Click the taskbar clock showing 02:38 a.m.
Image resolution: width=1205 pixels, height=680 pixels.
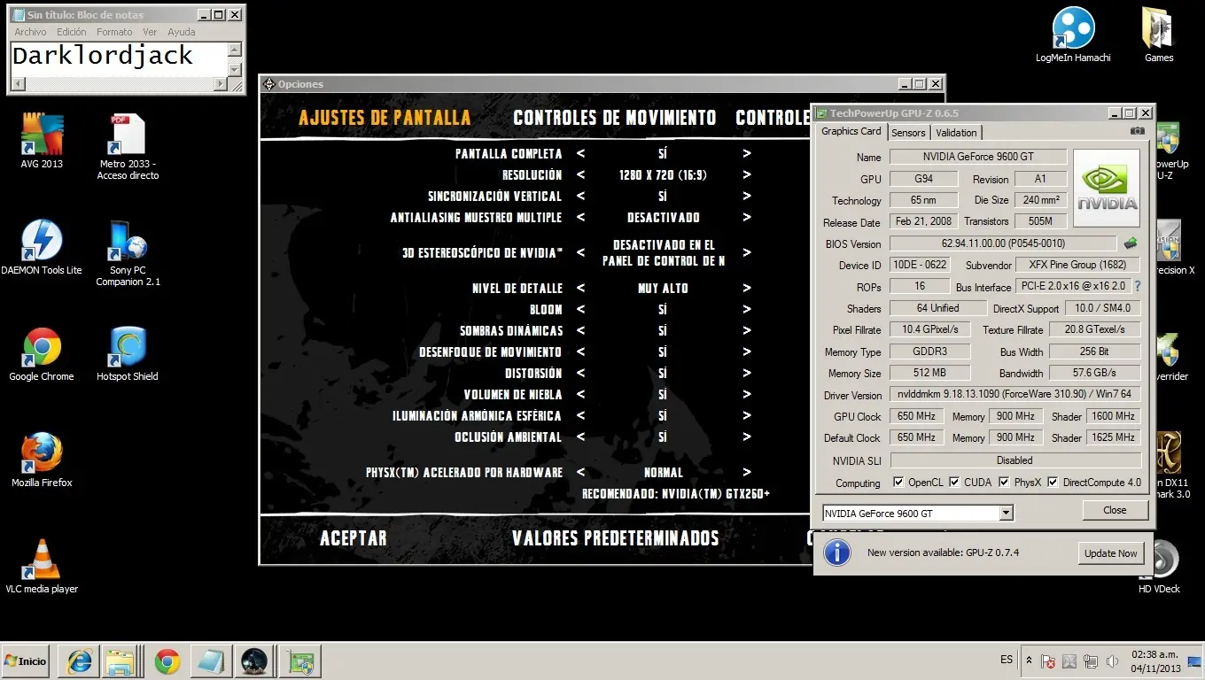click(1154, 661)
